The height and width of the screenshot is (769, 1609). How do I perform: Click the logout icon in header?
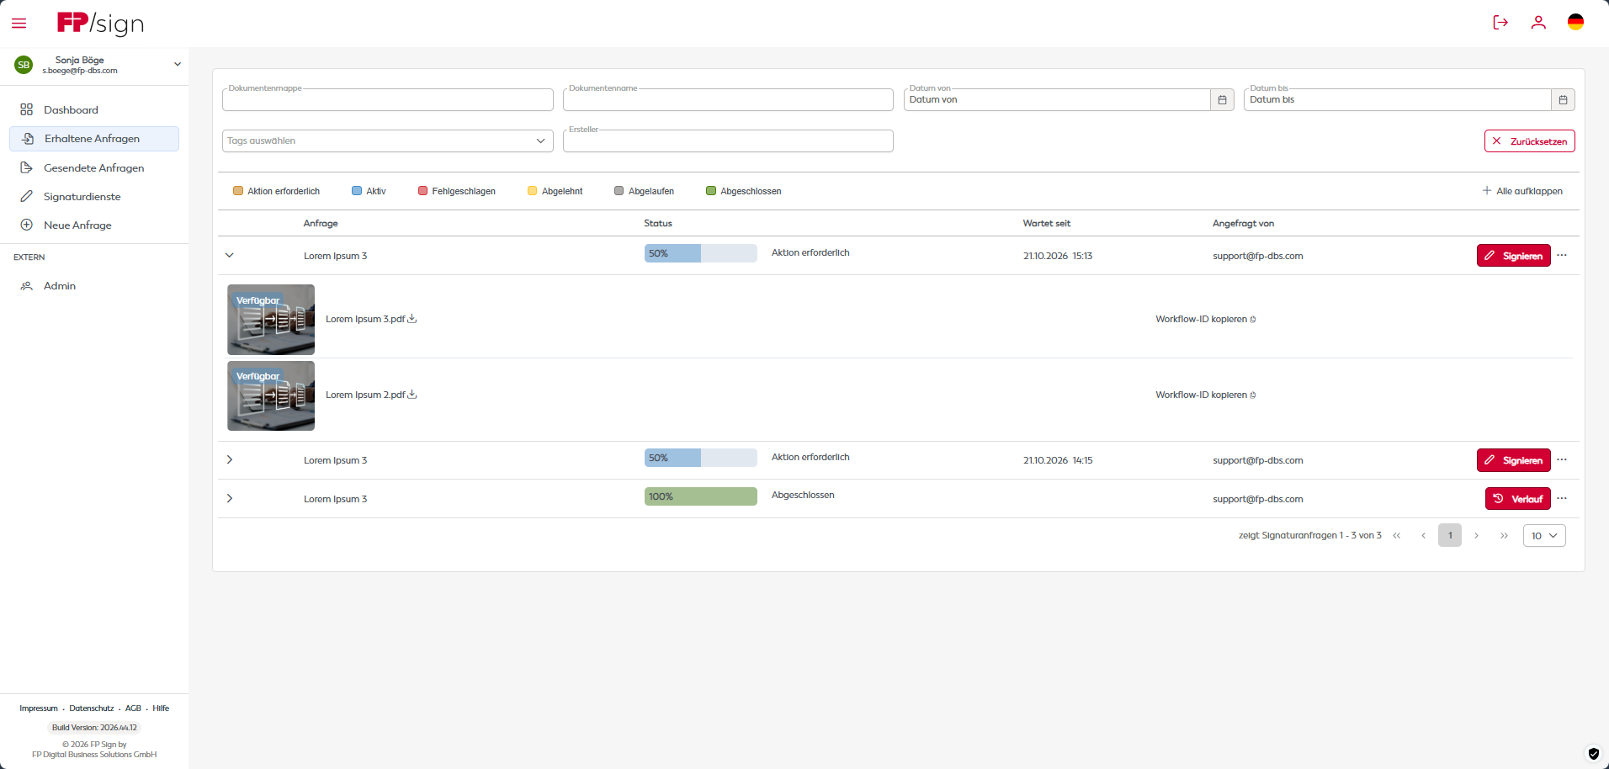point(1500,23)
